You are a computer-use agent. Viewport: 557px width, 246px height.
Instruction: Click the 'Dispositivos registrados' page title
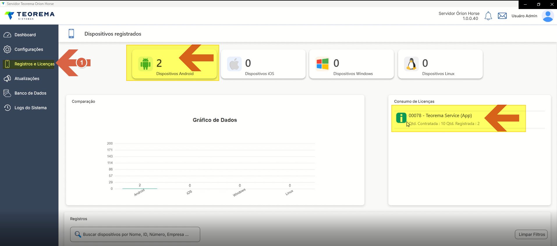tap(113, 34)
